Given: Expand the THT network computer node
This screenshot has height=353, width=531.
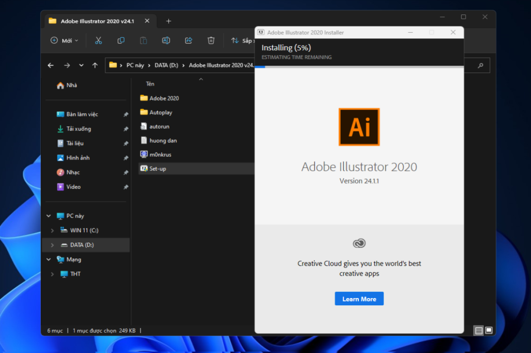Looking at the screenshot, I should tap(52, 274).
